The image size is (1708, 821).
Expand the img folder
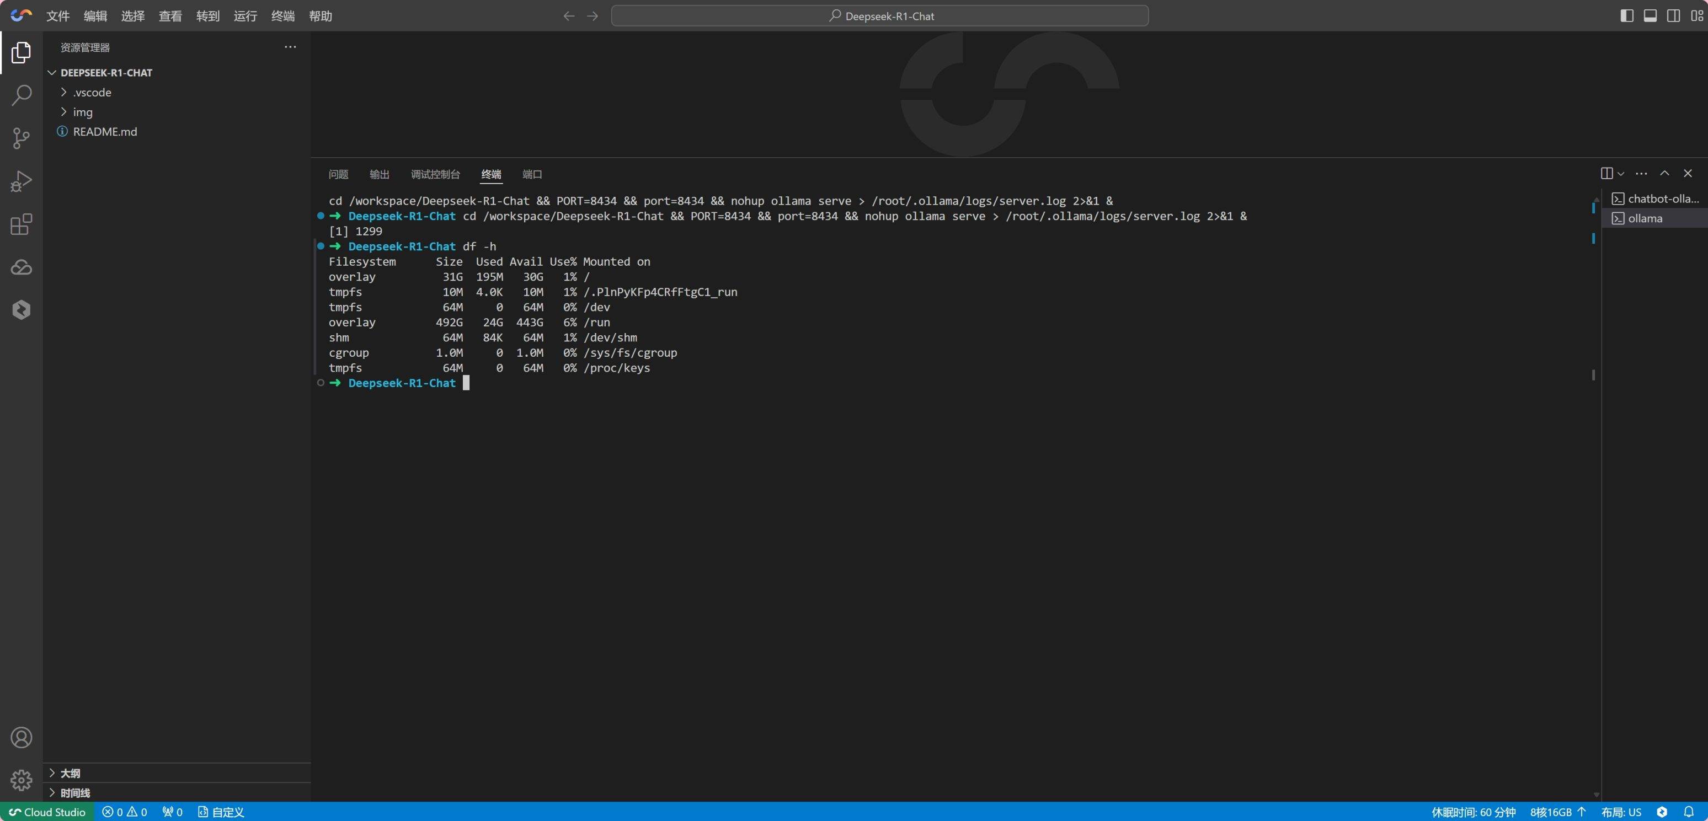[82, 112]
